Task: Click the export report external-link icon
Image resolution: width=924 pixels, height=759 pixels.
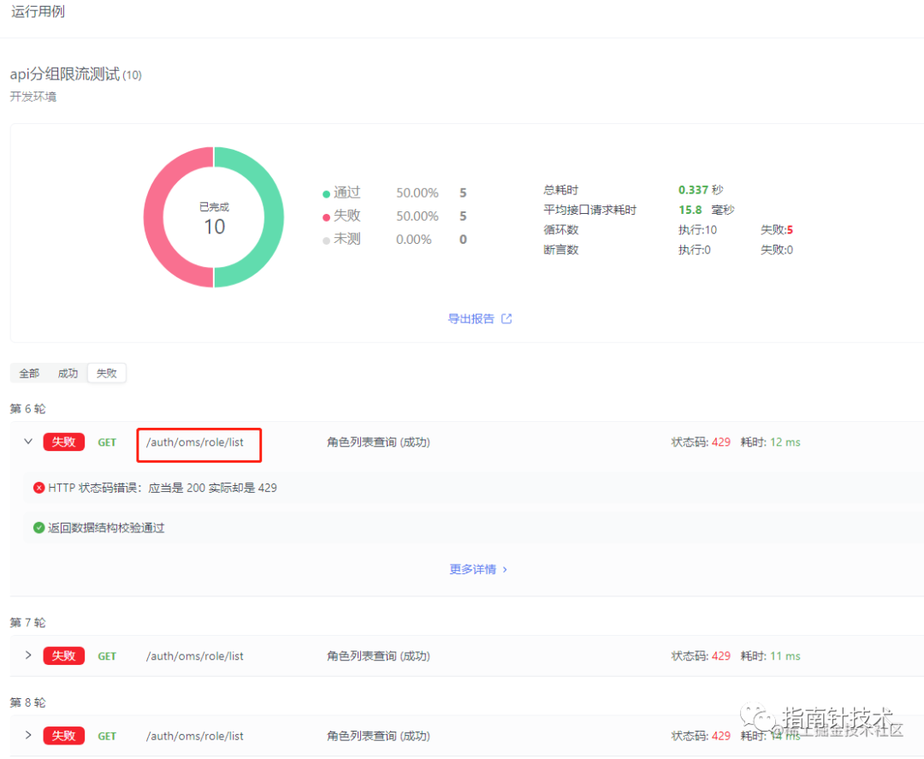Action: click(506, 319)
